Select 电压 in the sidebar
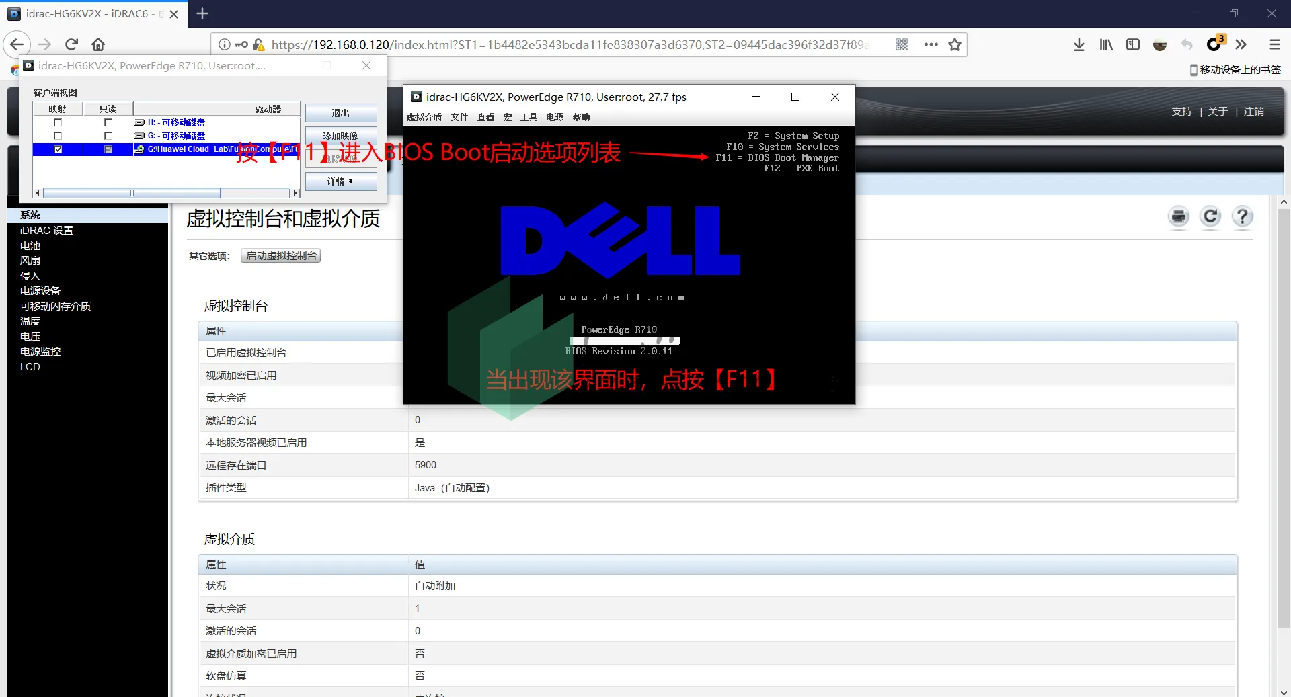The image size is (1291, 697). click(30, 336)
